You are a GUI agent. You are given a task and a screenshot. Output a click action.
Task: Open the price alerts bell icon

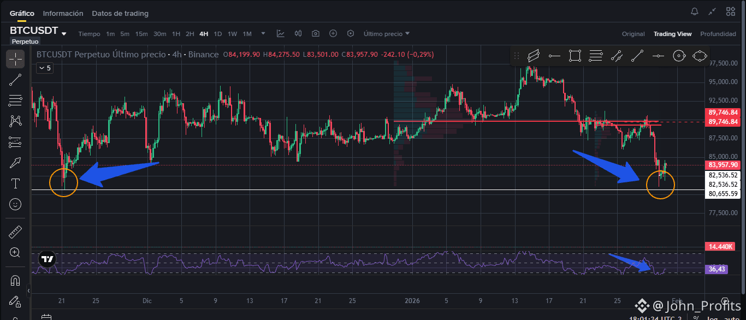tap(695, 11)
